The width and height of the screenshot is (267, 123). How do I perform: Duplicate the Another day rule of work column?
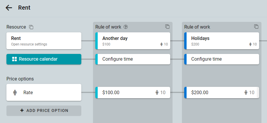point(167,27)
